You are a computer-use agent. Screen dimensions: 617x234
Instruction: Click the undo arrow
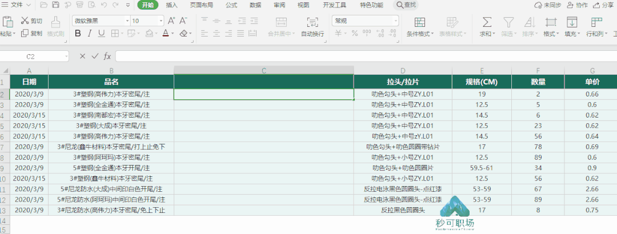(104, 5)
